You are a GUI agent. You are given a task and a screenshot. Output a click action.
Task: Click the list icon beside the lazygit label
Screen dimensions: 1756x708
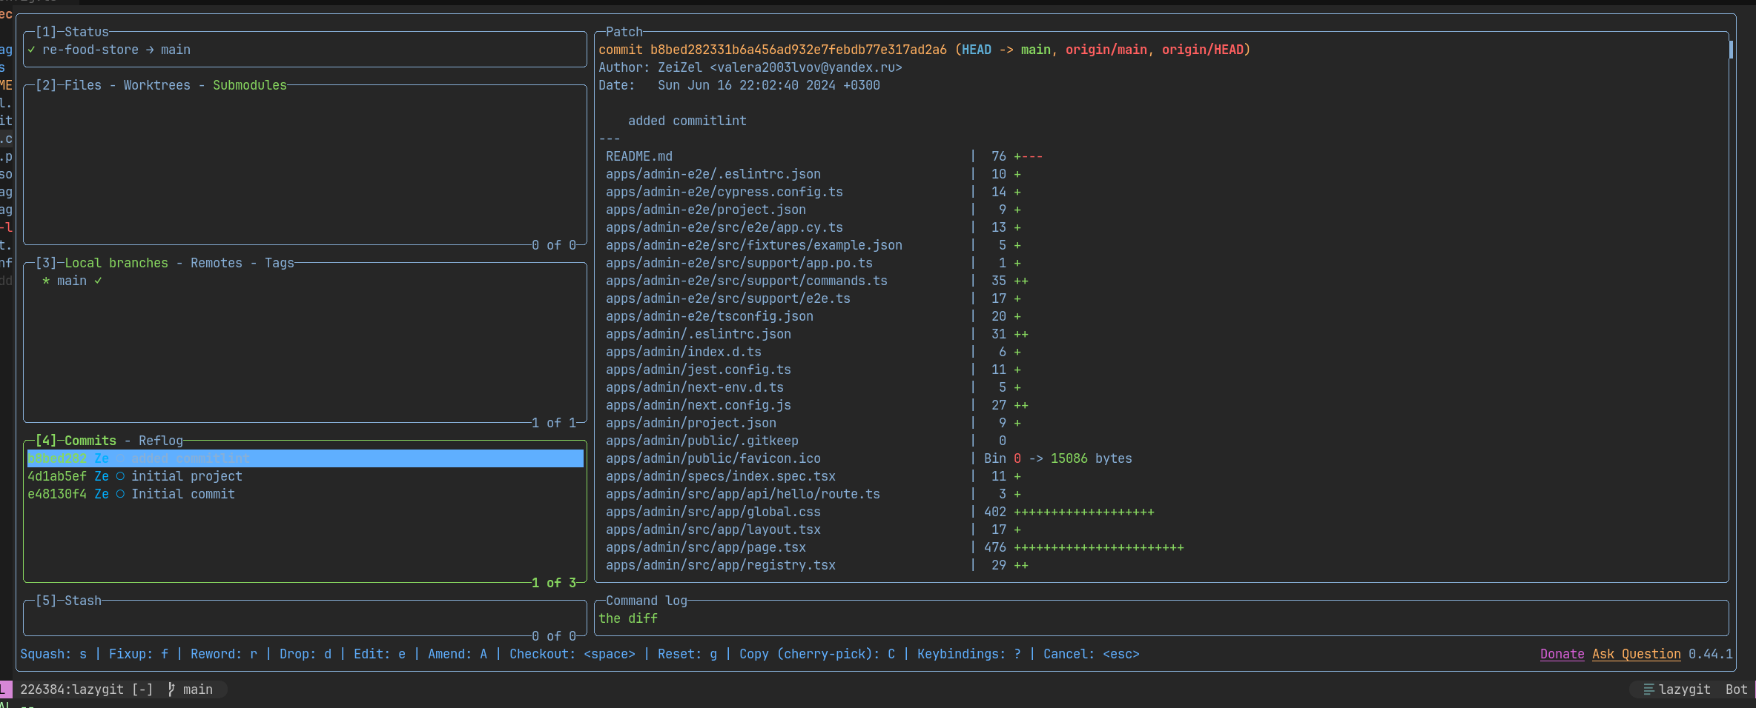click(x=1648, y=689)
